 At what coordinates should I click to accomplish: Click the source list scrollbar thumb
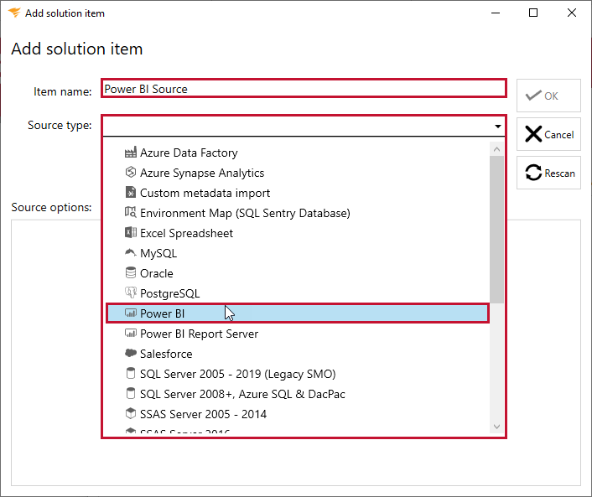[x=497, y=230]
